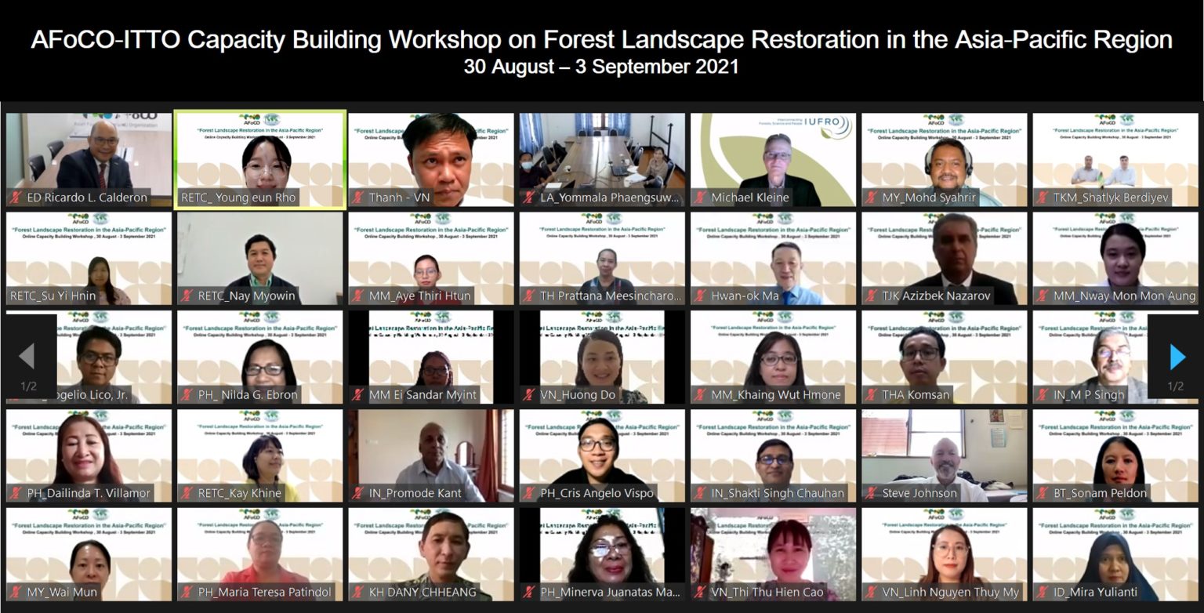Click muted mic icon beside RETC_Nay Myowin
The width and height of the screenshot is (1204, 613).
coord(187,296)
